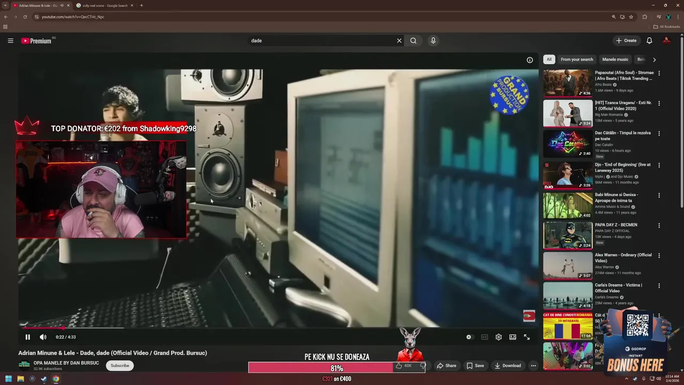This screenshot has height=385, width=684.
Task: Open the YouTube guide hamburger menu
Action: coord(10,41)
